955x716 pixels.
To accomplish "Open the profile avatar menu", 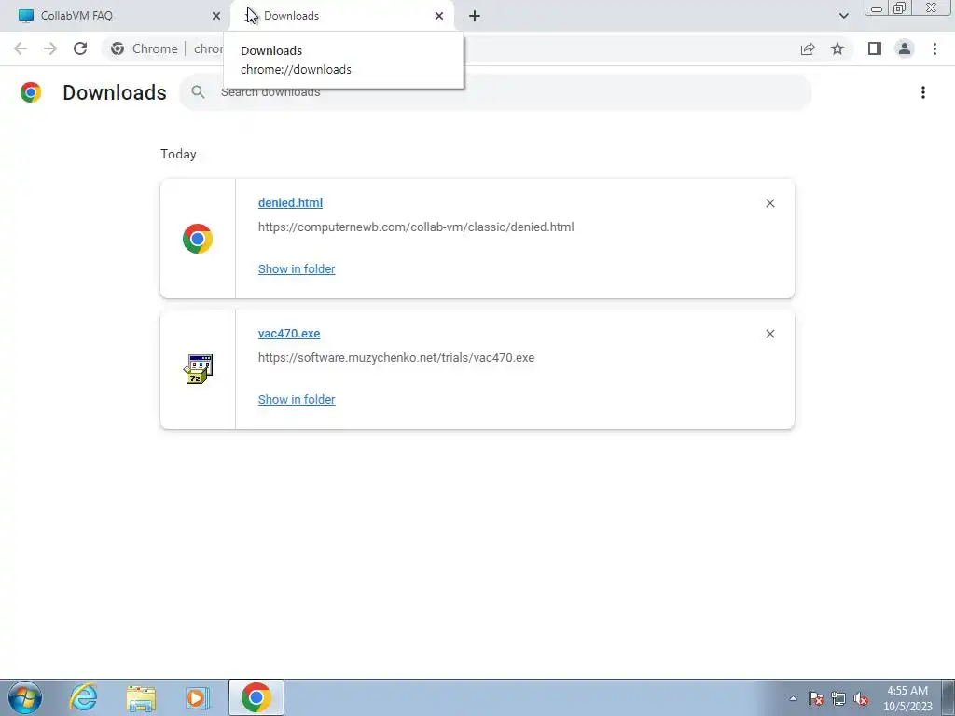I will tap(905, 48).
